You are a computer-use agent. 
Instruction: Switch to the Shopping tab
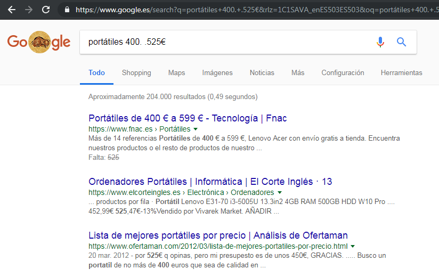click(136, 73)
